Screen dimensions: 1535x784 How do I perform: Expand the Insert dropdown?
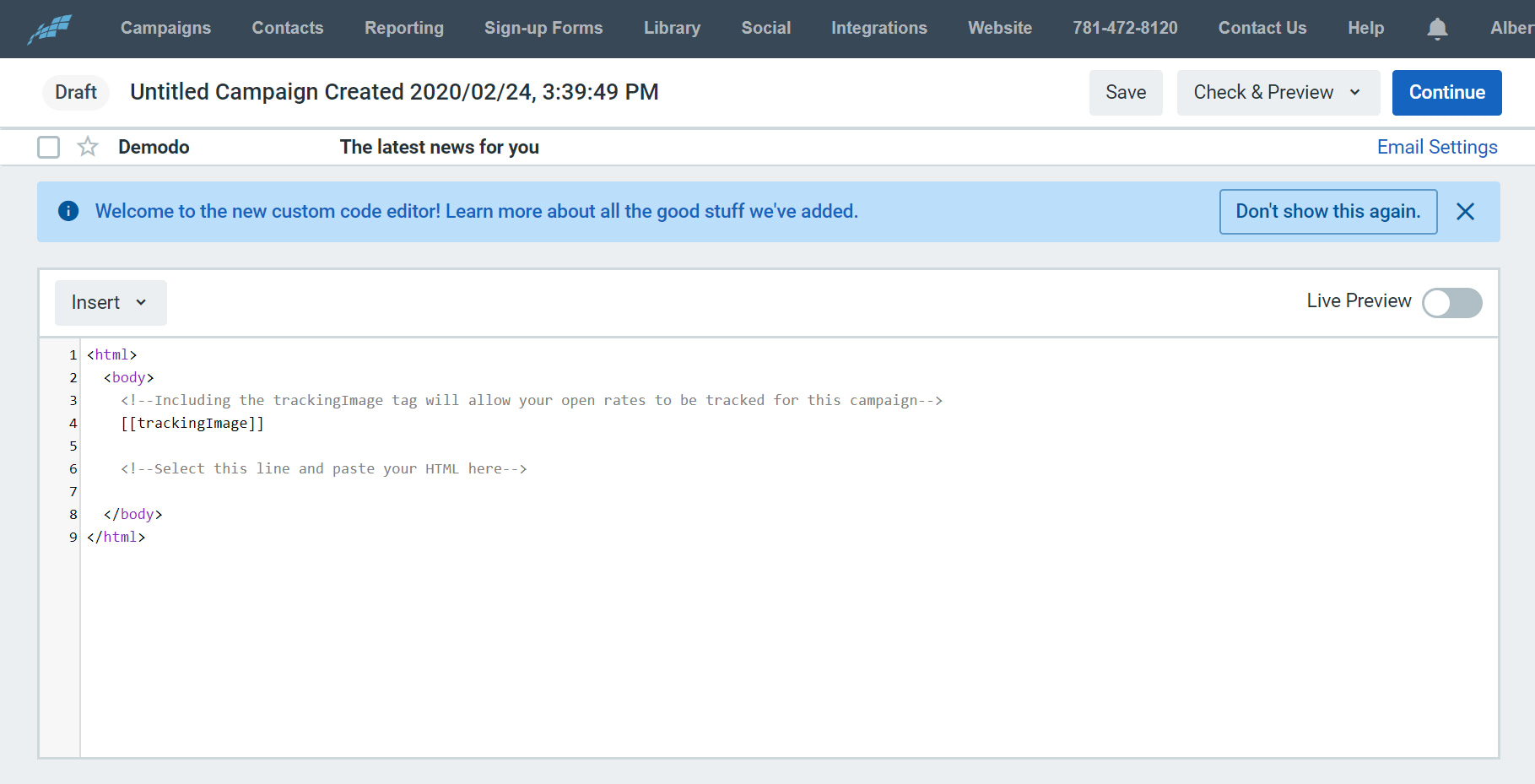point(111,303)
